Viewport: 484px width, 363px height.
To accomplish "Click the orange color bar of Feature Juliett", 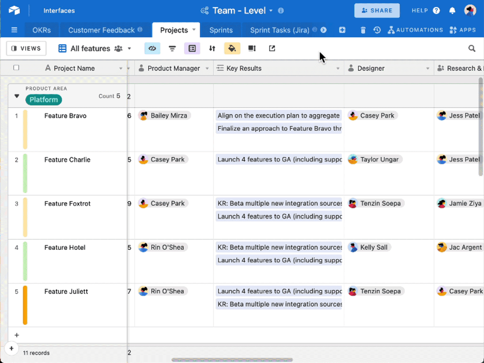I will (x=25, y=305).
